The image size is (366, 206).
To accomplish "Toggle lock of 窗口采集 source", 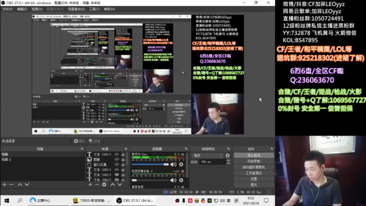I will point(123,164).
